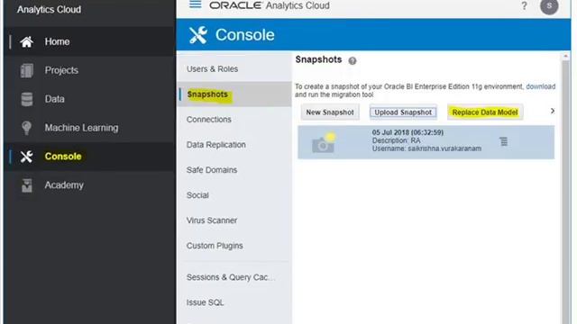Expand more actions with right chevron
577x324 pixels.
coord(553,111)
